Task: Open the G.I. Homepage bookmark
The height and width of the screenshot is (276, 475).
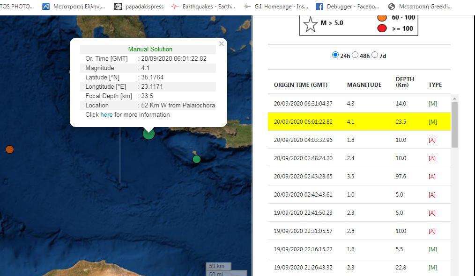Action: [x=276, y=7]
